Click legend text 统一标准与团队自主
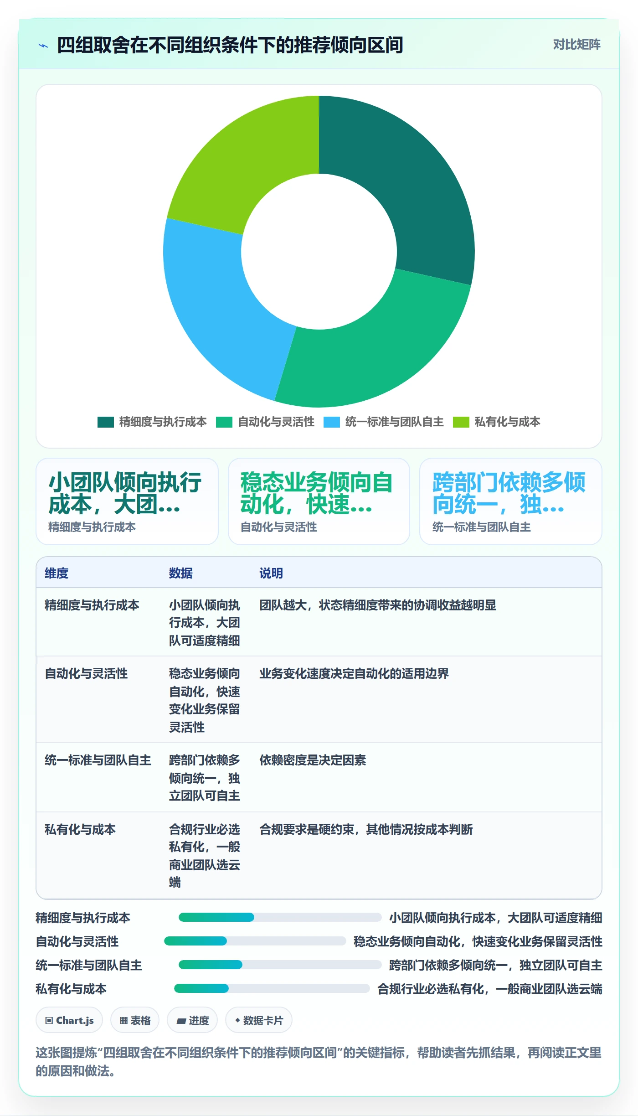 coord(394,422)
